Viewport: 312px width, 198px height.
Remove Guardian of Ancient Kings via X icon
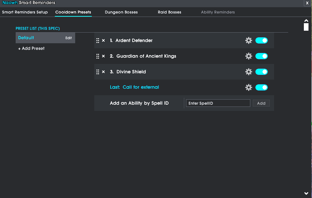[103, 56]
